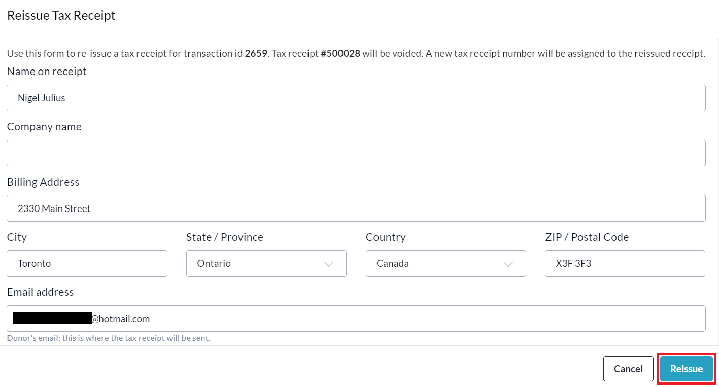This screenshot has height=387, width=719.
Task: Click the chevron arrow beside Ontario
Action: click(329, 264)
